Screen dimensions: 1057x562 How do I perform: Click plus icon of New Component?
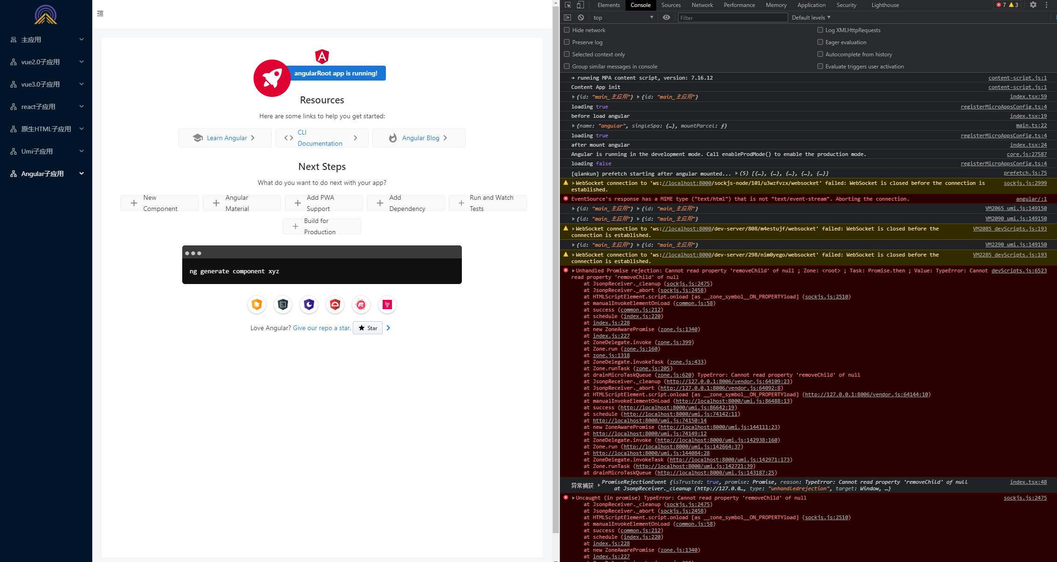(x=134, y=203)
